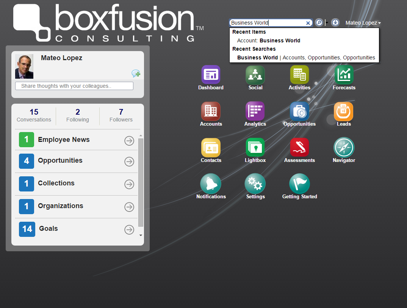Open the Settings gears icon
Screen dimensions: 407x308
coord(255,184)
